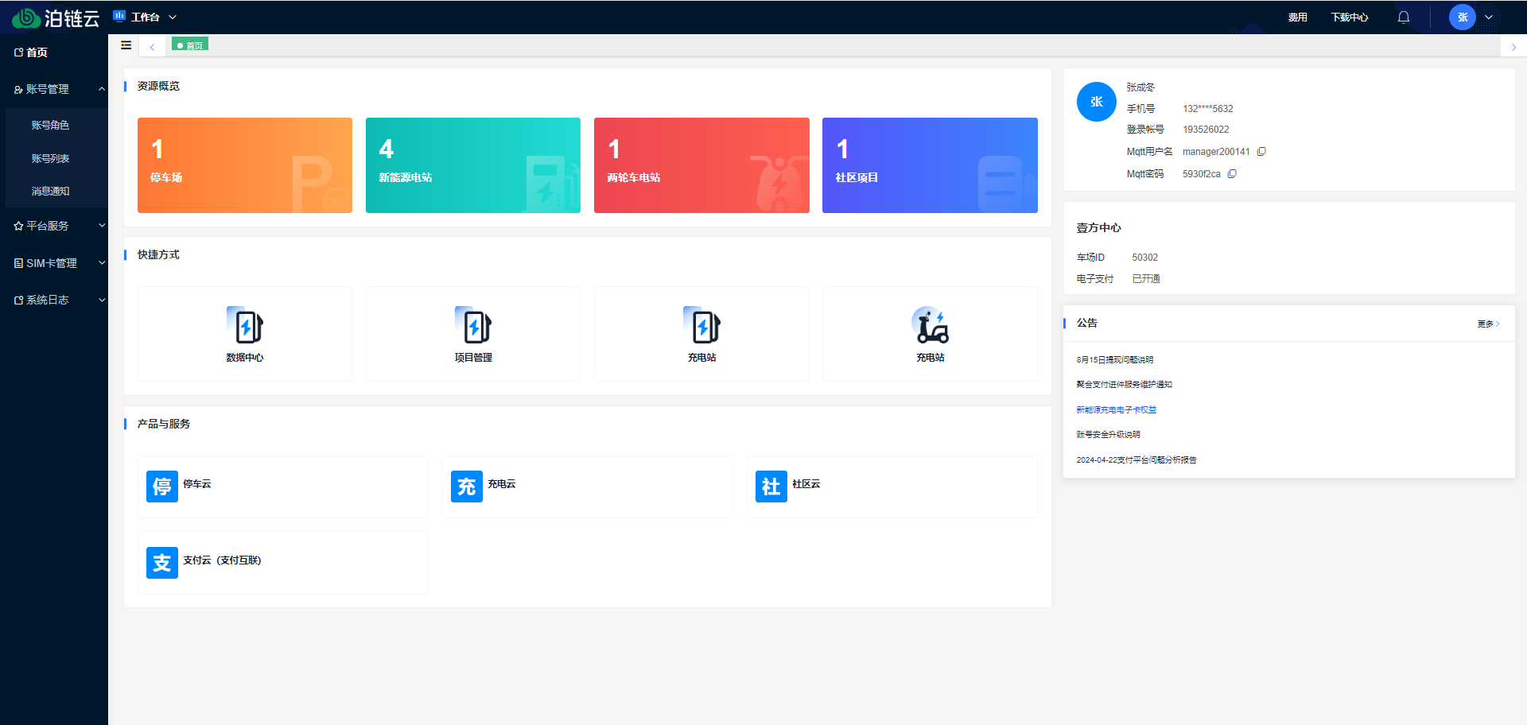Image resolution: width=1527 pixels, height=725 pixels.
Task: Open the 数据中心 shortcut icon
Action: click(245, 324)
